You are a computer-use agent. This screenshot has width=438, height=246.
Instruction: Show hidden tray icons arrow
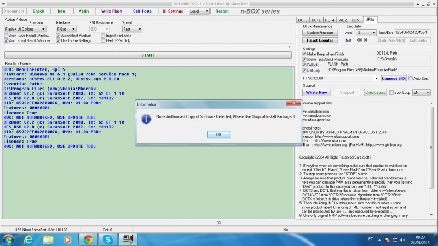pyautogui.click(x=379, y=240)
